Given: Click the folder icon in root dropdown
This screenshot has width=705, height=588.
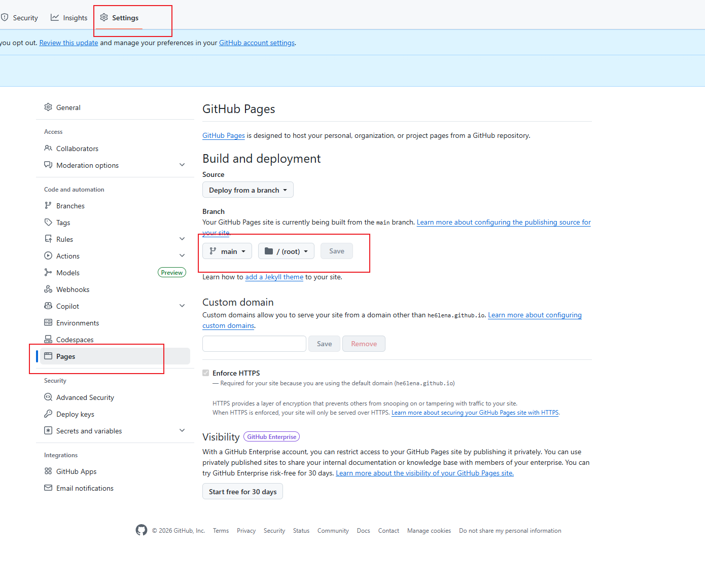Looking at the screenshot, I should coord(269,251).
